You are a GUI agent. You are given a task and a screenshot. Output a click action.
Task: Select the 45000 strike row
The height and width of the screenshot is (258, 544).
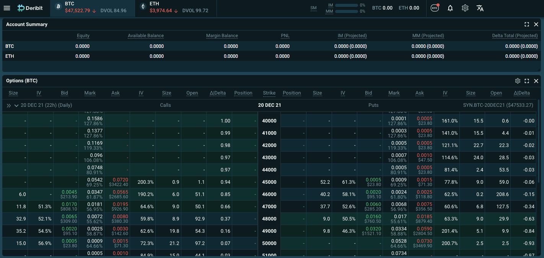(x=269, y=182)
